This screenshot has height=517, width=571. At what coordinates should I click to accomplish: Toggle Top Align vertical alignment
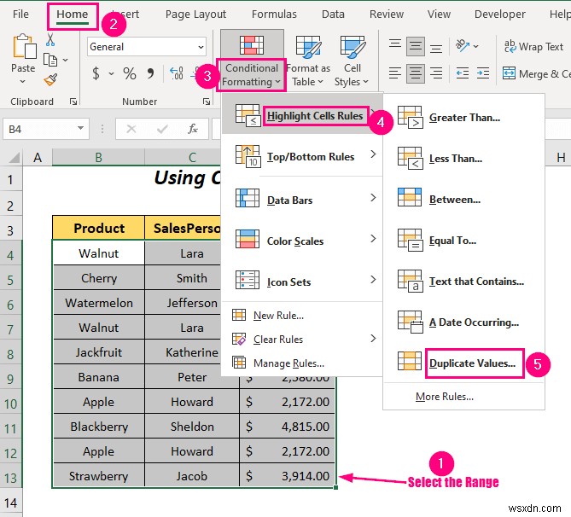coord(395,45)
